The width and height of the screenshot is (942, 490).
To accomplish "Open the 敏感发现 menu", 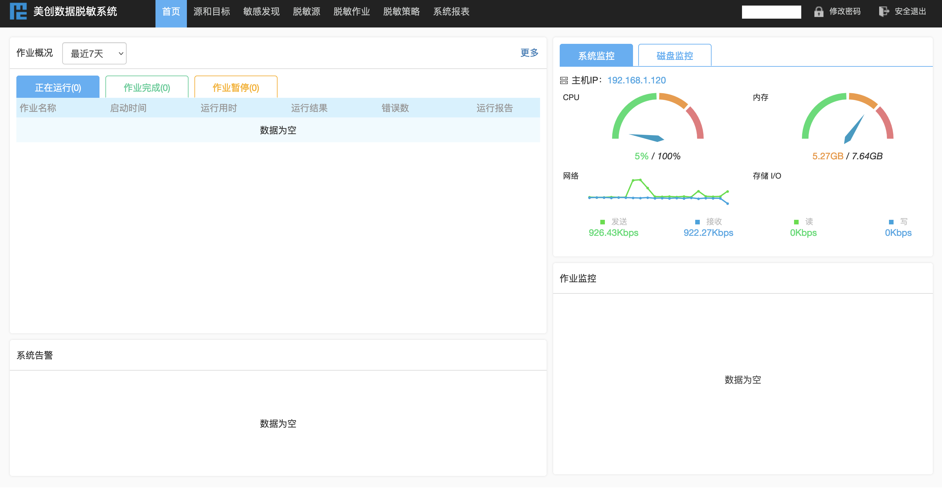I will pos(261,11).
